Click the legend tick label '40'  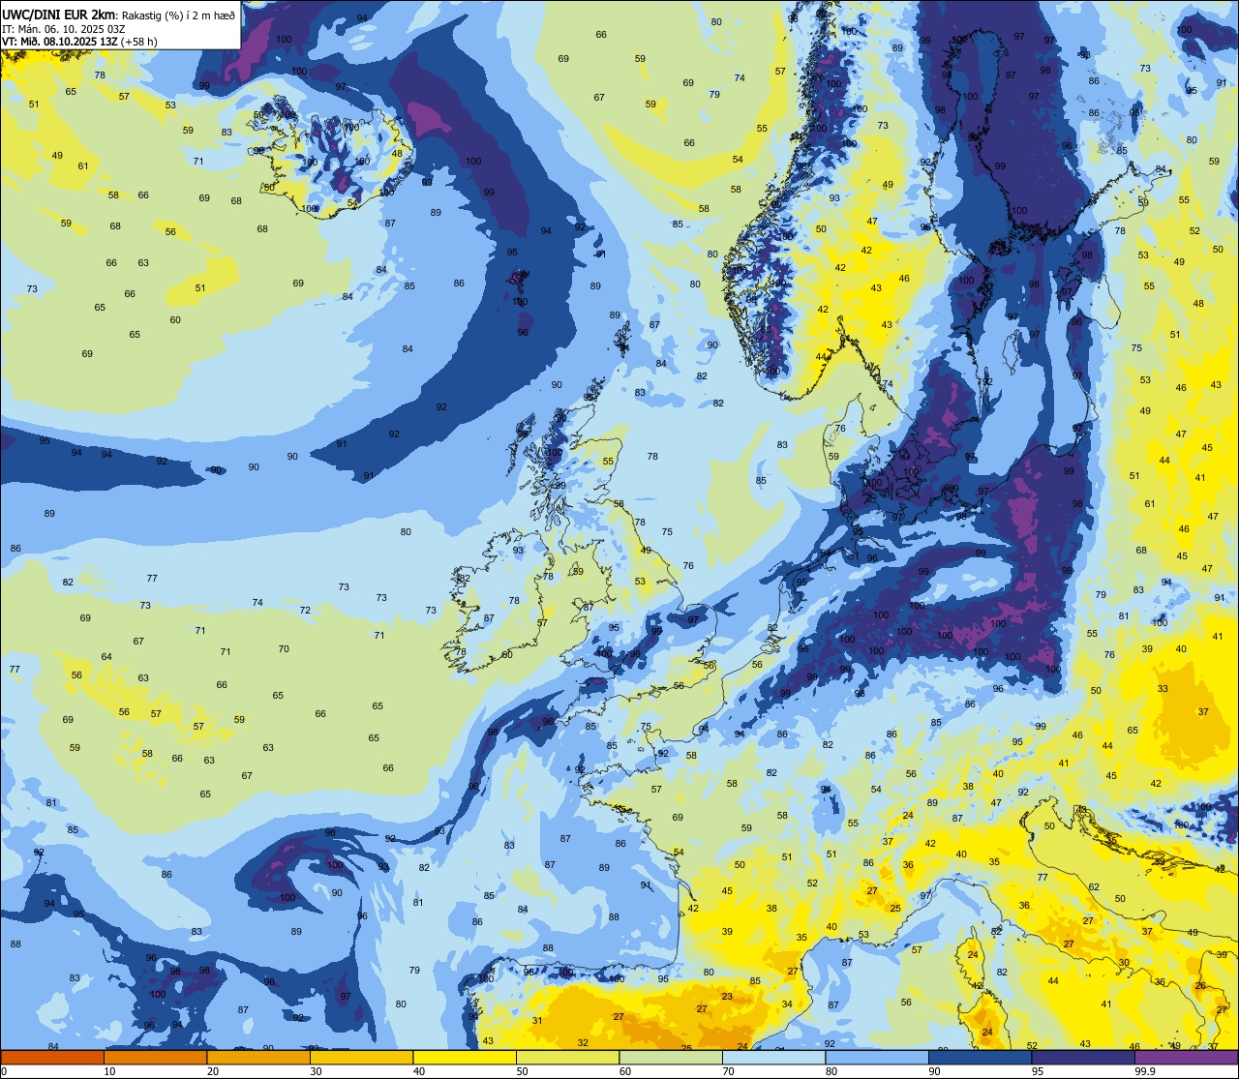point(419,1071)
